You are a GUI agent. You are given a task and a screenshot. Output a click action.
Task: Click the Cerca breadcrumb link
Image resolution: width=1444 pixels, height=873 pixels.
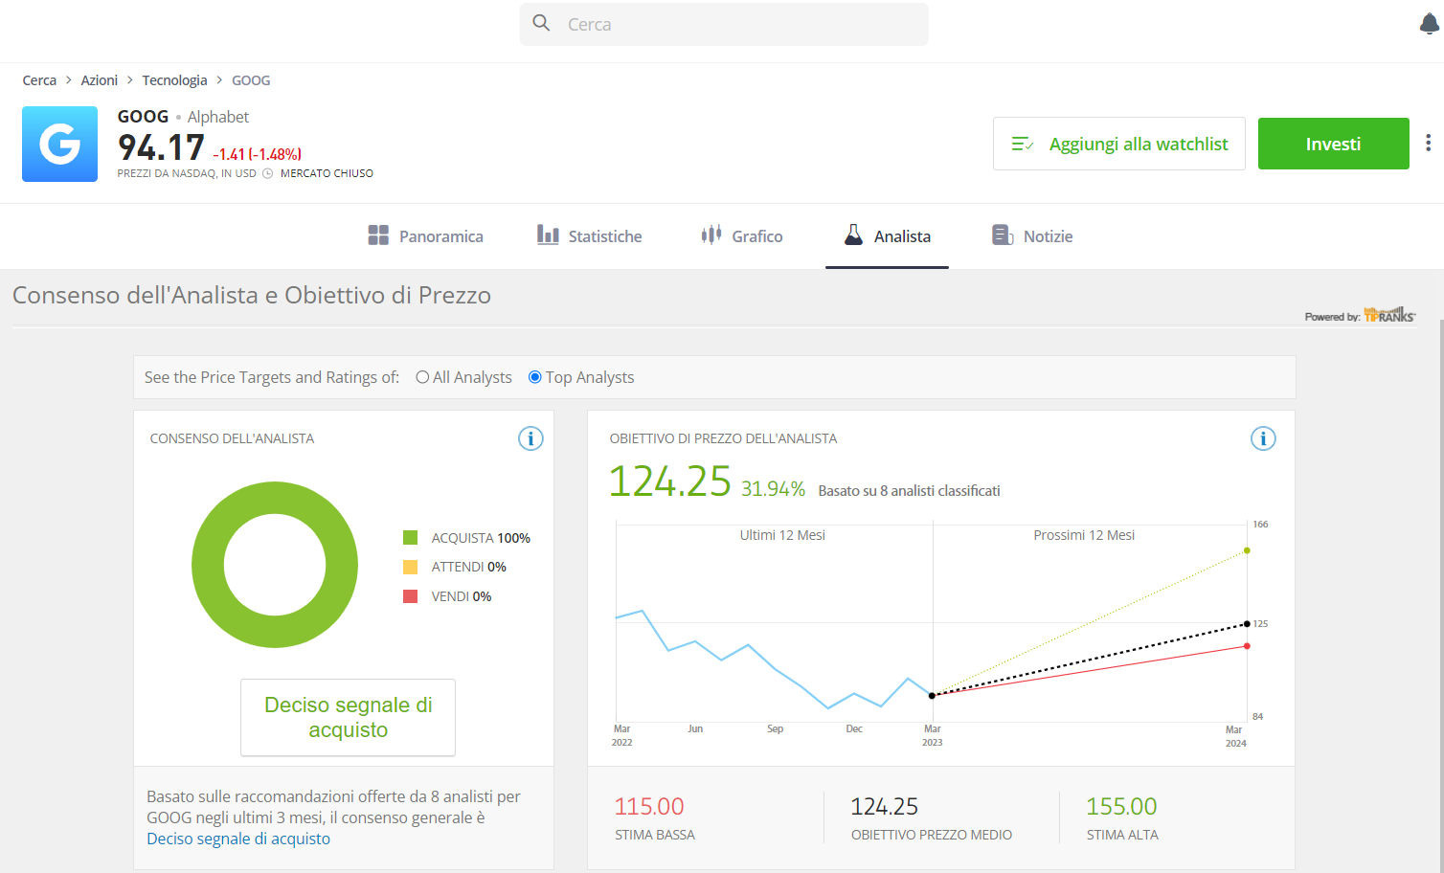(39, 80)
